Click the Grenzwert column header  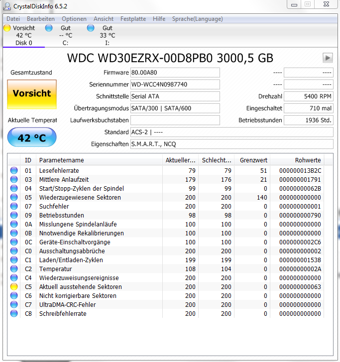(252, 160)
